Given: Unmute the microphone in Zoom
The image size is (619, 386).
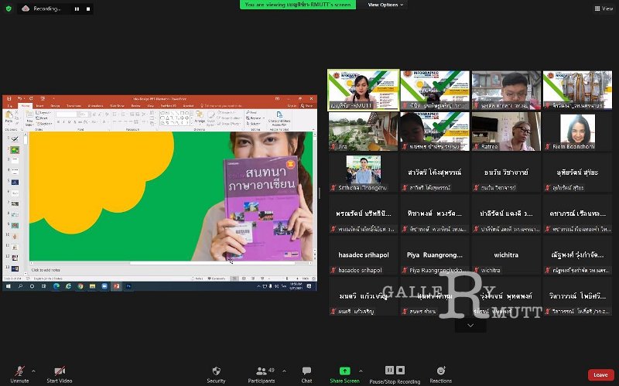Looking at the screenshot, I should (19, 374).
